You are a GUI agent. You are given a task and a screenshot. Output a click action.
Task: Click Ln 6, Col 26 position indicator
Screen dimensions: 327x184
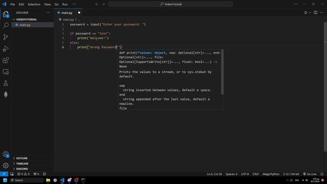[215, 174]
